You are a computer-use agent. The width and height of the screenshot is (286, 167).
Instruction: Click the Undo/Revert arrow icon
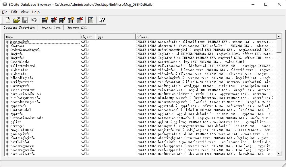pos(34,20)
